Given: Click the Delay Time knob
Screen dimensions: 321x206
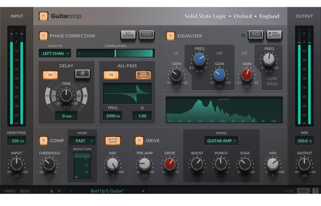Looking at the screenshot, I should coord(66,95).
